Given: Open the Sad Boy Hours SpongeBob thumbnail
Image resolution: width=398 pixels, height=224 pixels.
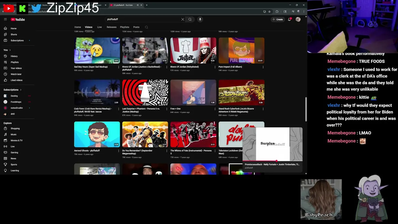Looking at the screenshot, I should click(x=97, y=50).
